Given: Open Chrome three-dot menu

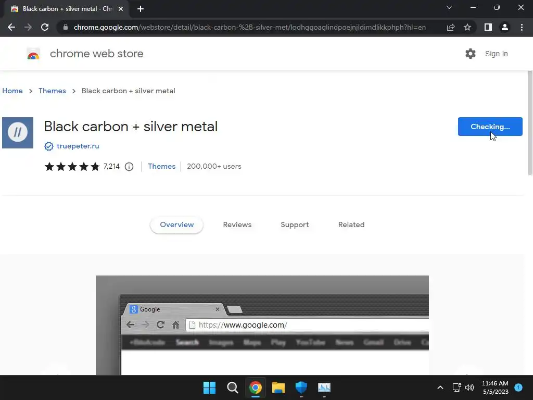Looking at the screenshot, I should (522, 27).
